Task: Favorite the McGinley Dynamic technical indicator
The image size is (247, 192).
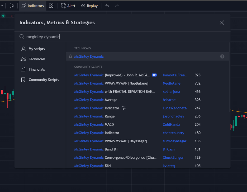Action: 70,56
